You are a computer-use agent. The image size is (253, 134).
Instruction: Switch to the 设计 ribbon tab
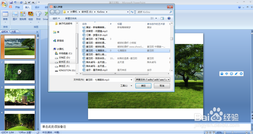37,7
